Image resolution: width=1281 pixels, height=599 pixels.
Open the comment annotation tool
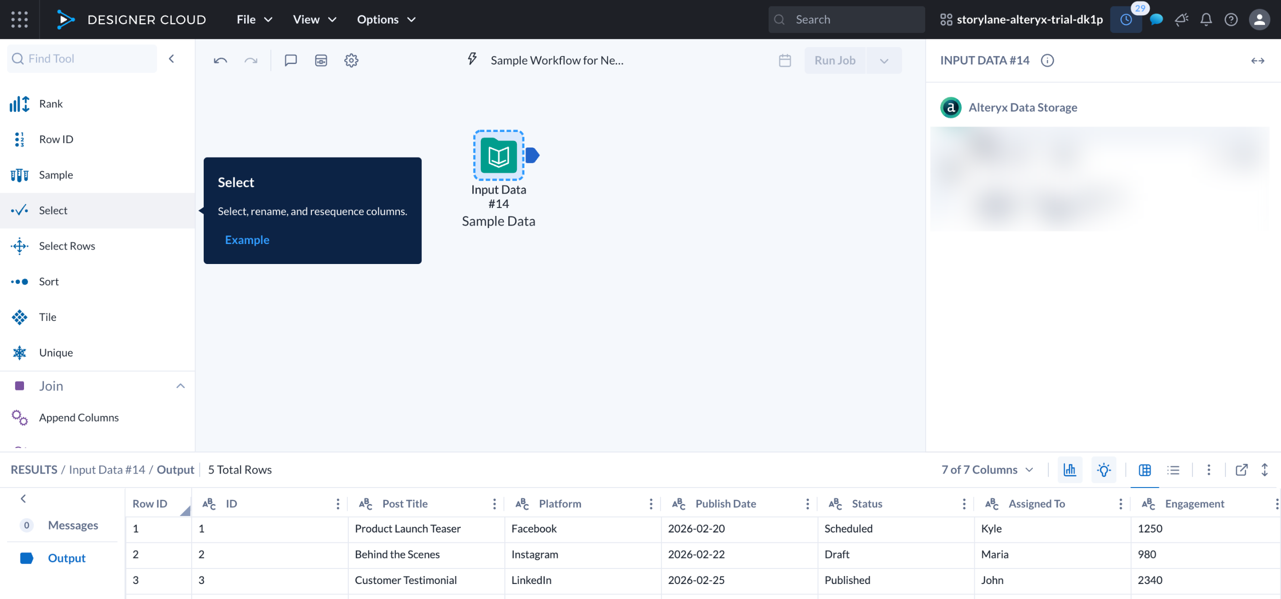click(291, 60)
